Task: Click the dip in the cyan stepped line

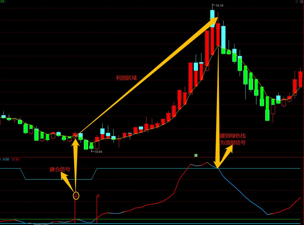Action: point(58,179)
